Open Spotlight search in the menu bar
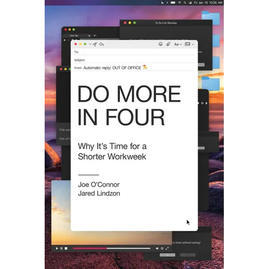The width and height of the screenshot is (269, 269). coord(185,3)
